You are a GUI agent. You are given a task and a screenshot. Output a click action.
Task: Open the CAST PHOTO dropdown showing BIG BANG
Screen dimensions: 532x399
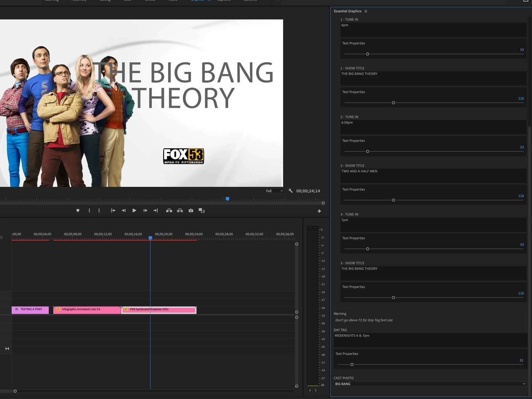[x=430, y=384]
